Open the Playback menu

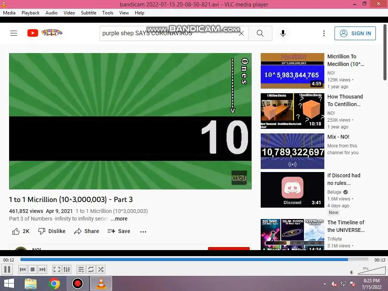pos(30,13)
